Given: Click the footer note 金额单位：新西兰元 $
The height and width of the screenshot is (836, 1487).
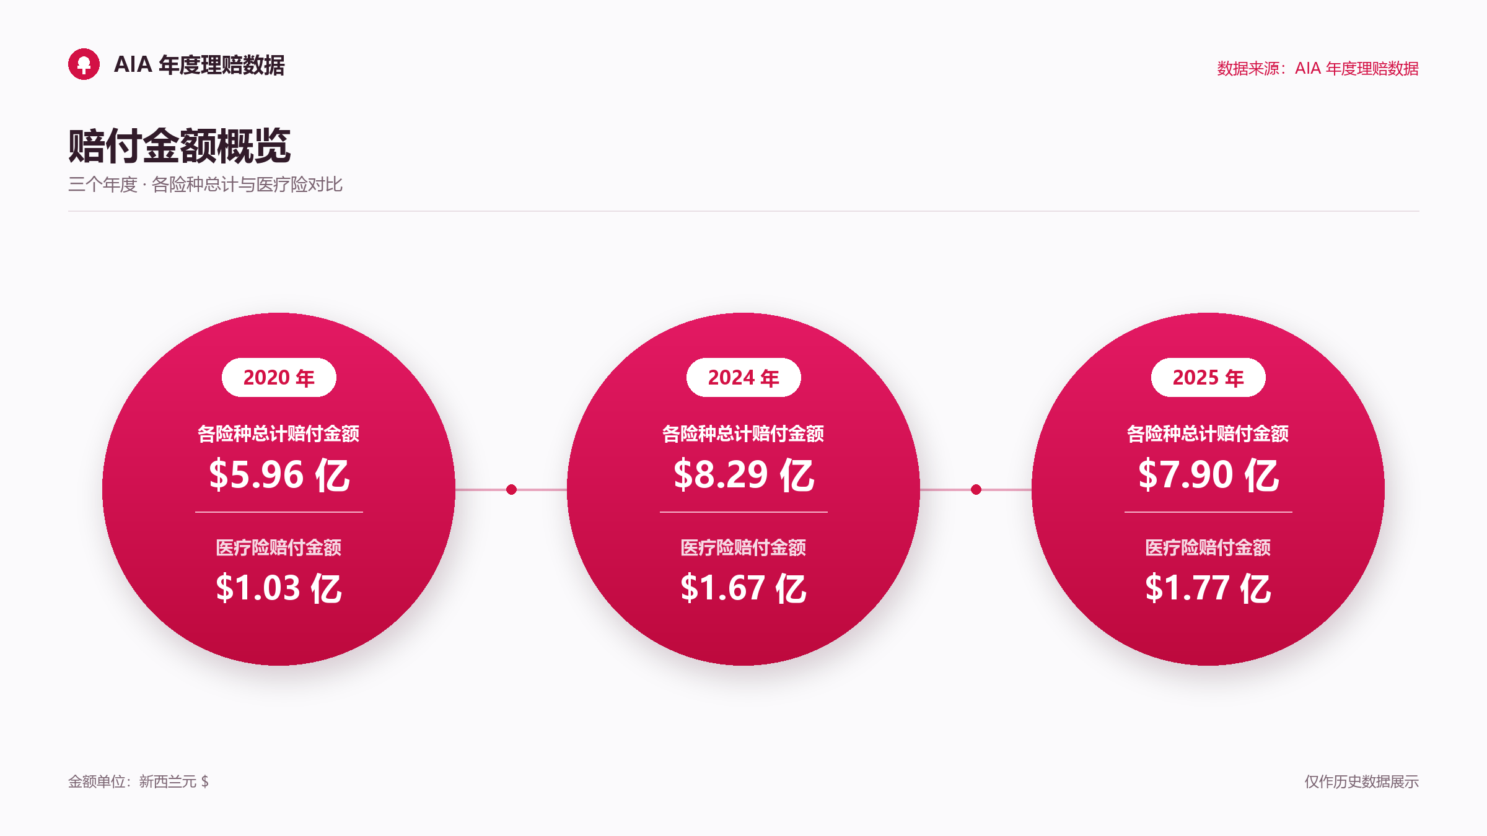Looking at the screenshot, I should 138,782.
